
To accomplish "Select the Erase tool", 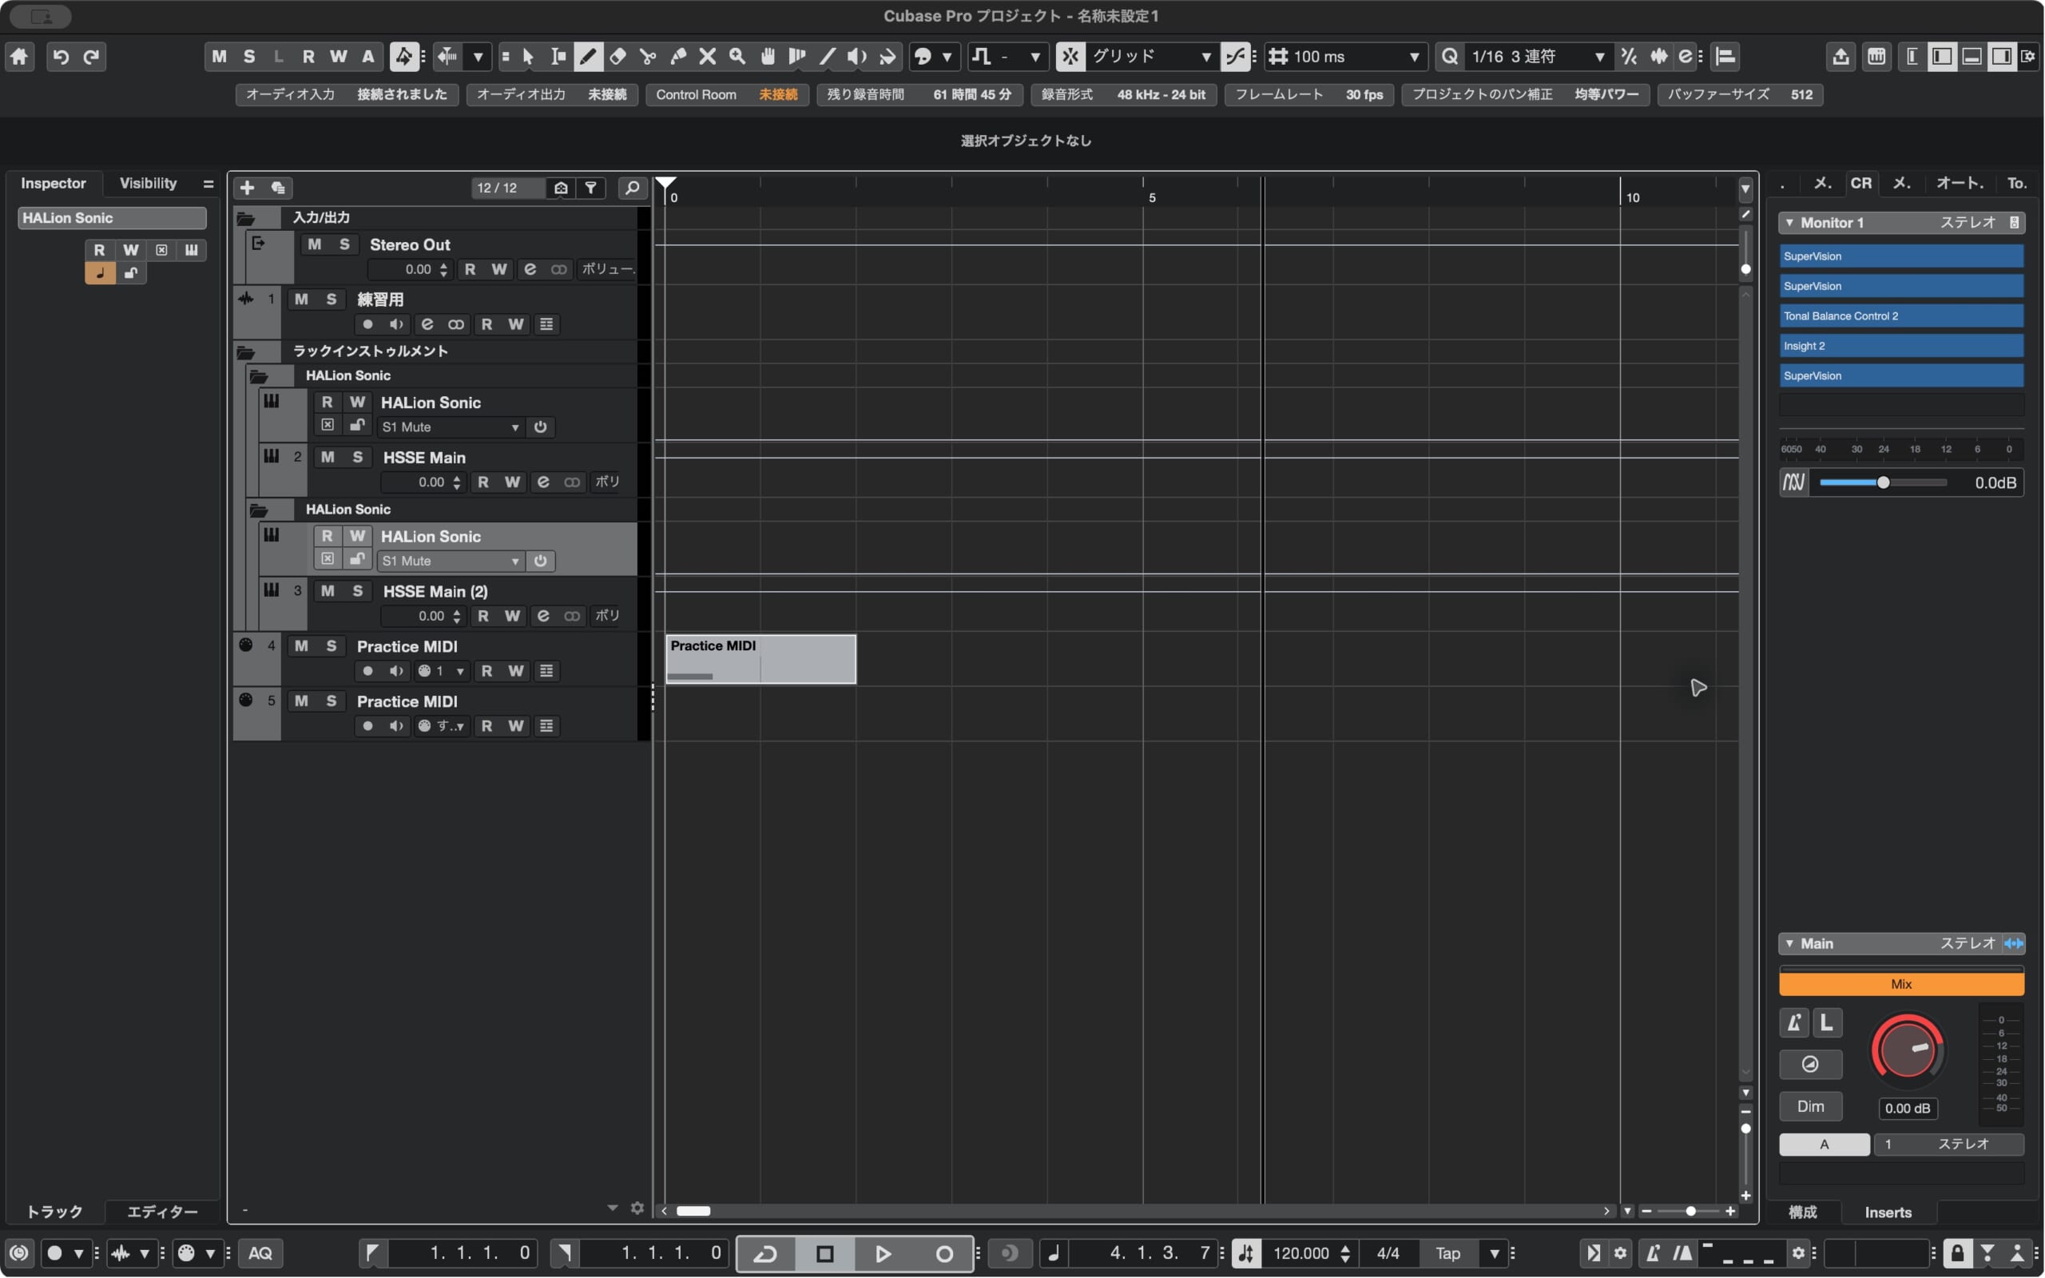I will pyautogui.click(x=617, y=57).
